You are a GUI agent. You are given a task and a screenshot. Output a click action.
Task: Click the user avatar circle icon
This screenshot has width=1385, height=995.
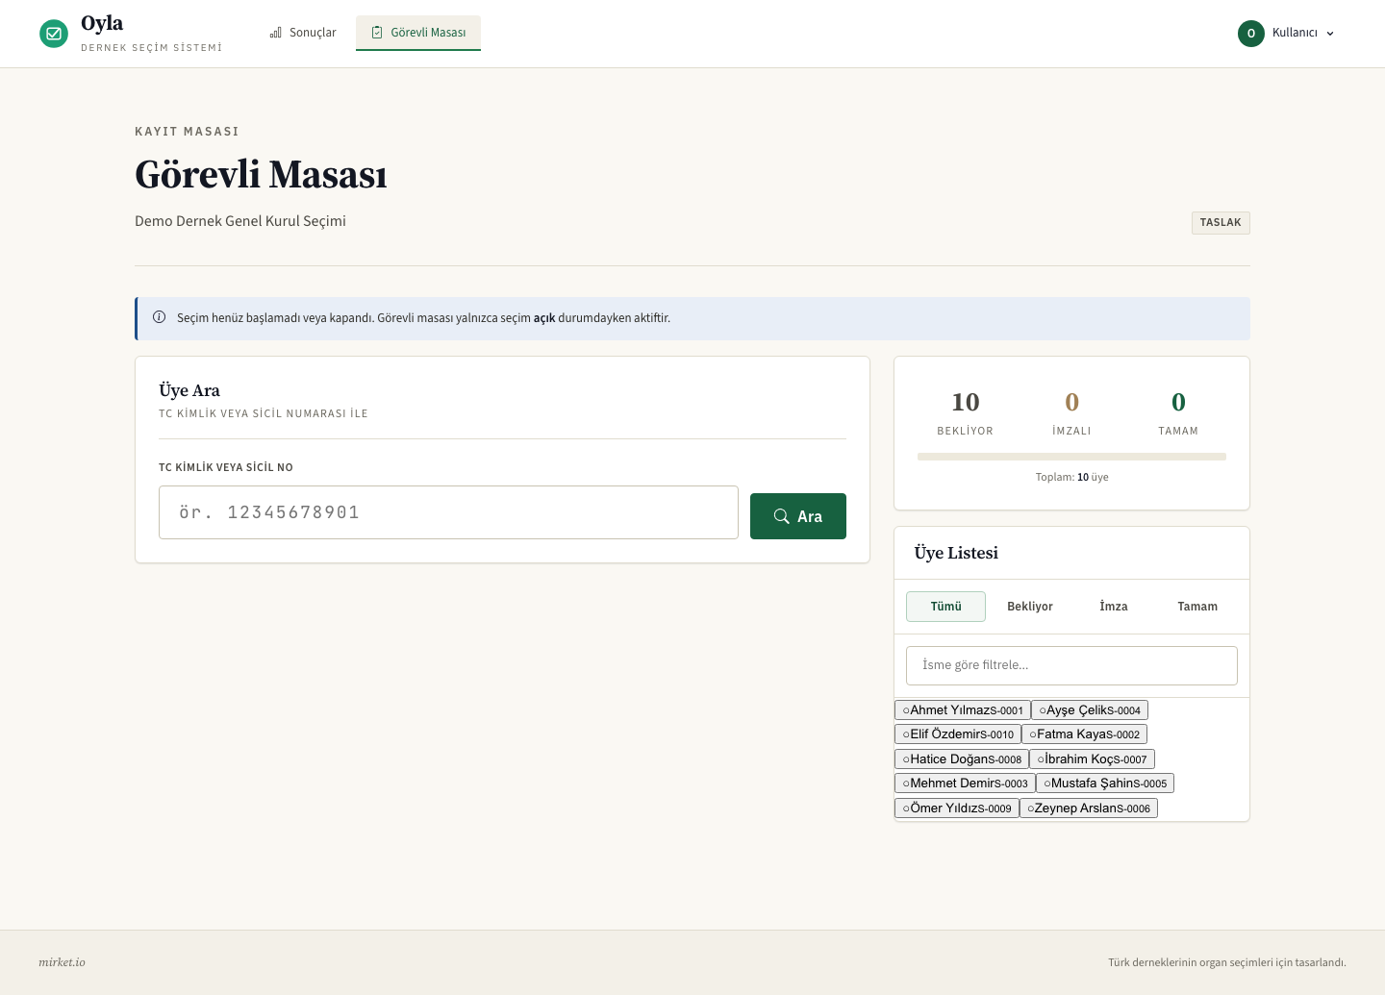(x=1251, y=33)
